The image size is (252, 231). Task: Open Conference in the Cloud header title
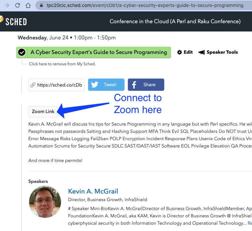[175, 22]
